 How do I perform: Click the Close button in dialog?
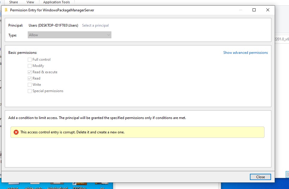[x=260, y=177]
